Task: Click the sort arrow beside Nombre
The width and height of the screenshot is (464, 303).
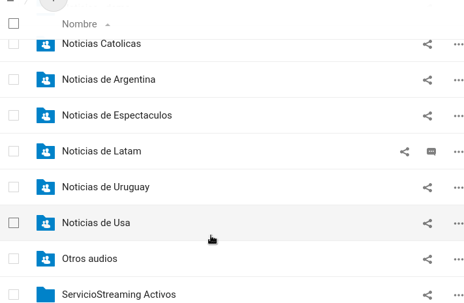Action: [x=108, y=25]
